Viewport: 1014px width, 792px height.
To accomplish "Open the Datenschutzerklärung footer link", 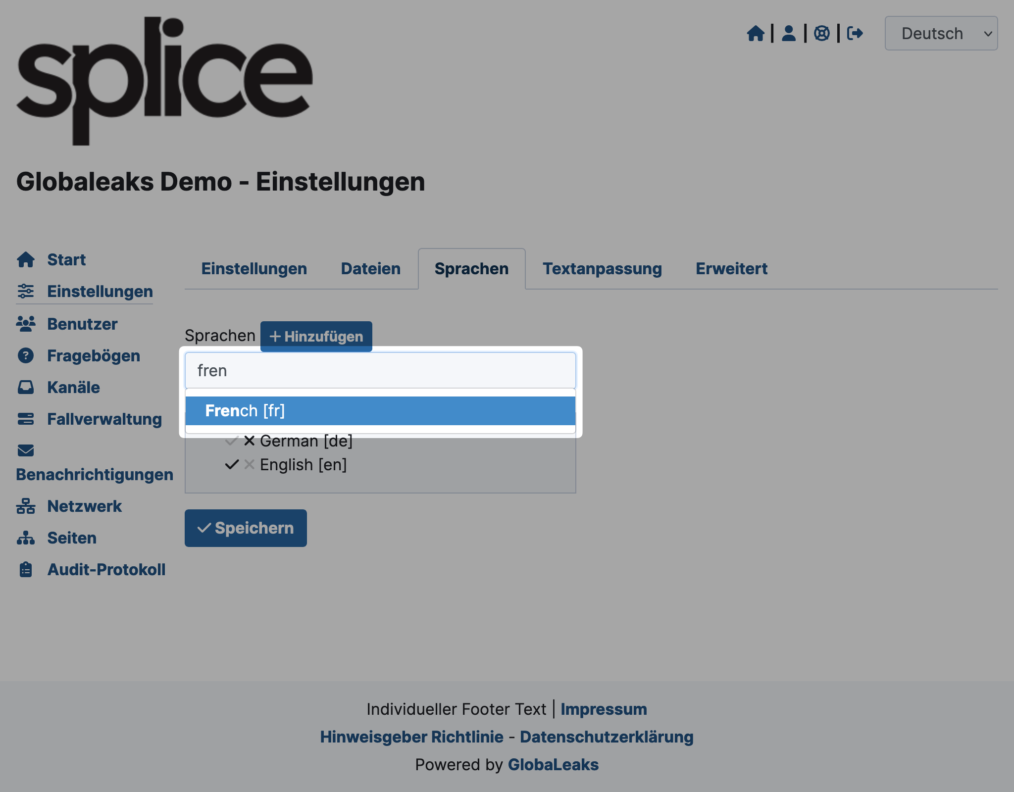I will point(607,737).
